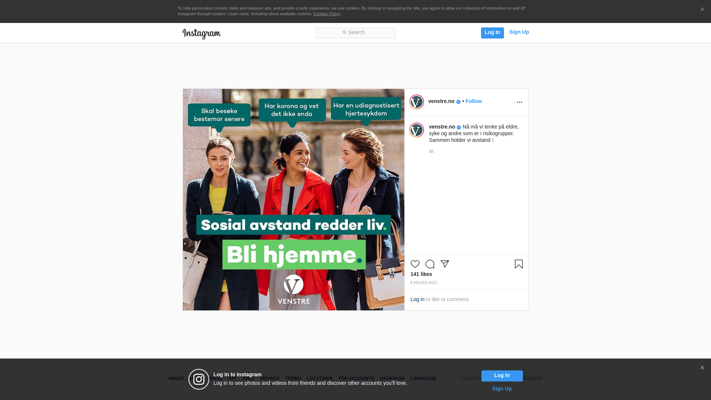Follow the venstre.no account
This screenshot has width=711, height=400.
(473, 101)
